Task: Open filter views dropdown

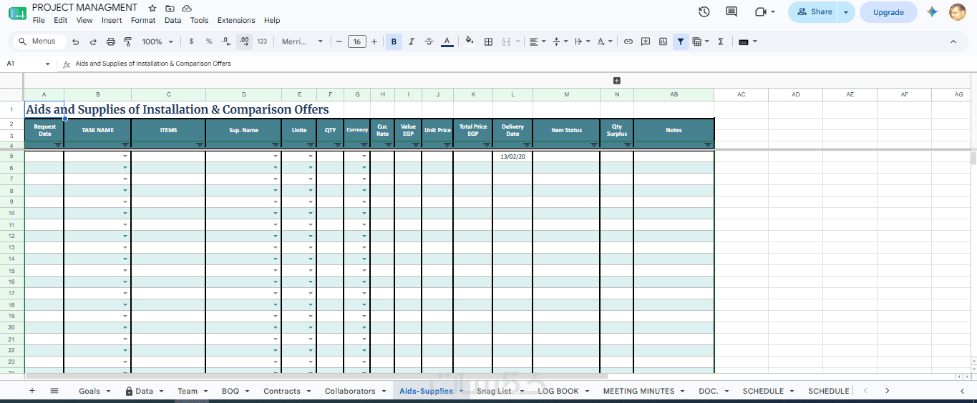Action: coord(701,41)
